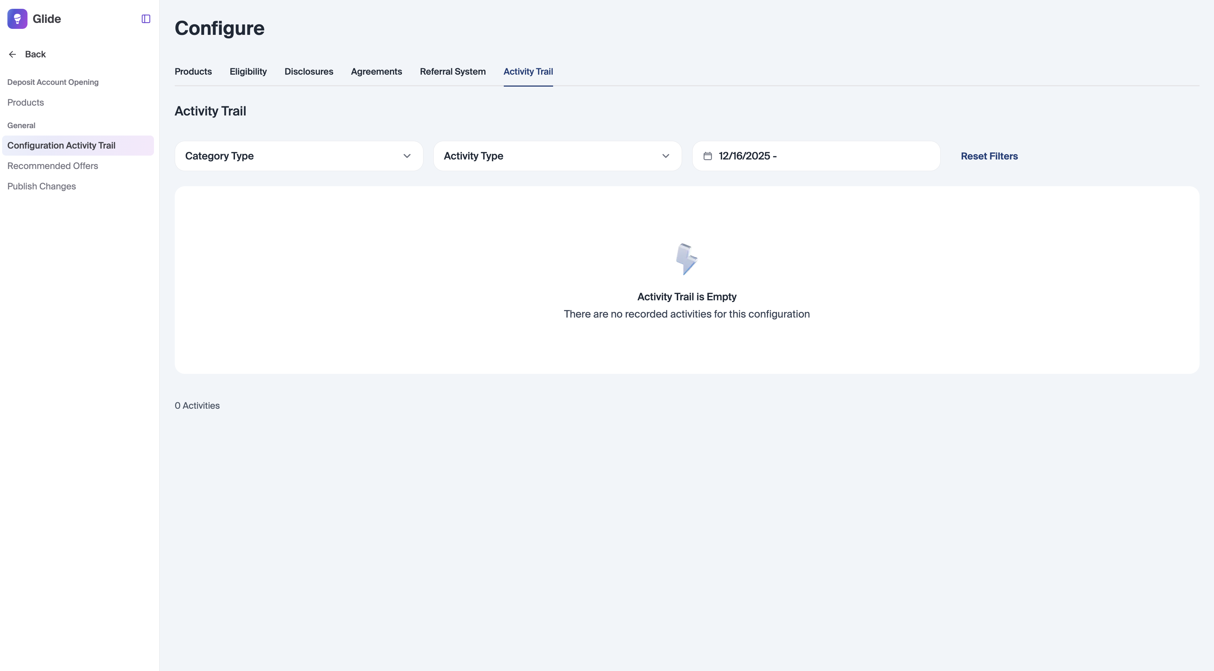1214x671 pixels.
Task: Switch to the Eligibility tab
Action: pos(248,71)
